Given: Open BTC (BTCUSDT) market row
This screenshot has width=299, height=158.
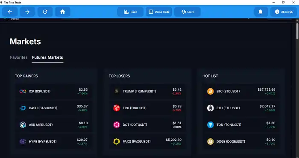Looking at the screenshot, I should tap(241, 91).
